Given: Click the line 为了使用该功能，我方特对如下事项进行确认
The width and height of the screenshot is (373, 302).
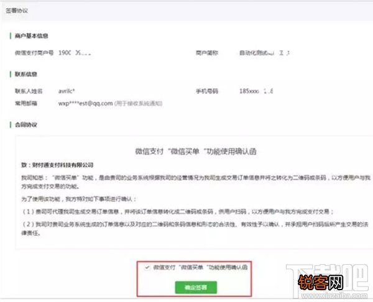Looking at the screenshot, I should pyautogui.click(x=79, y=199).
